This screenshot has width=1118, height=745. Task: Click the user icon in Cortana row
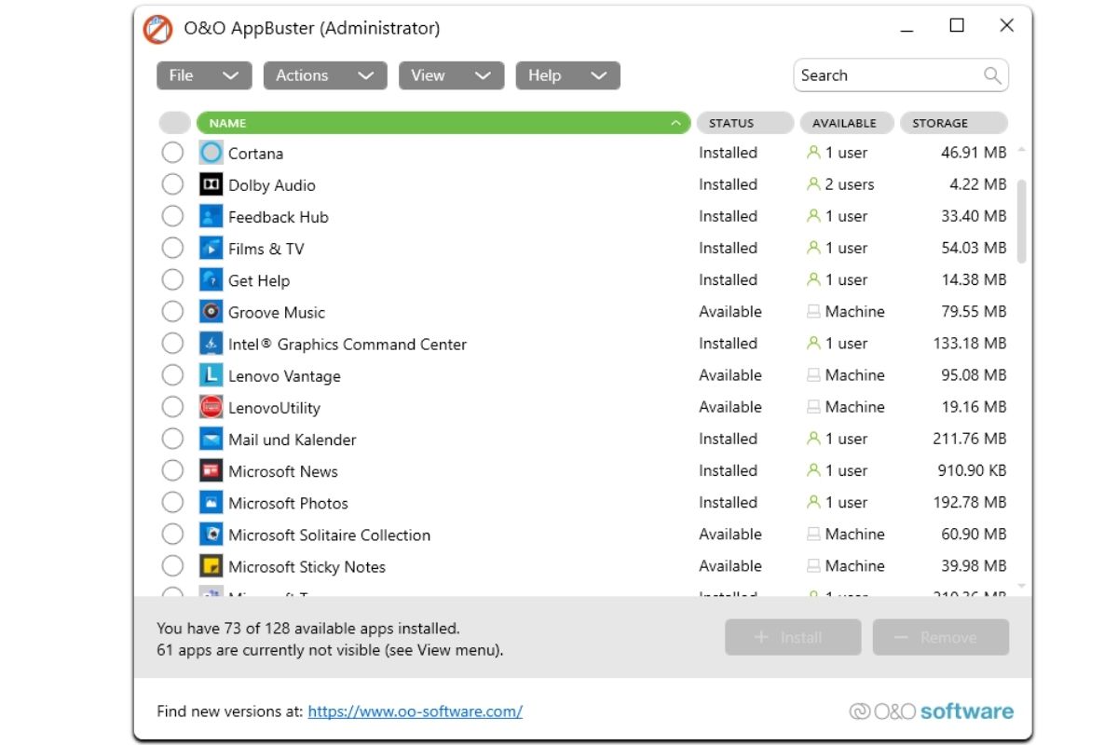pyautogui.click(x=813, y=153)
